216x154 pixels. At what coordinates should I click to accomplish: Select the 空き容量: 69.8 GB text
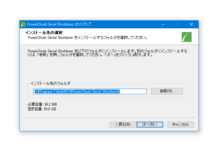tap(42, 109)
